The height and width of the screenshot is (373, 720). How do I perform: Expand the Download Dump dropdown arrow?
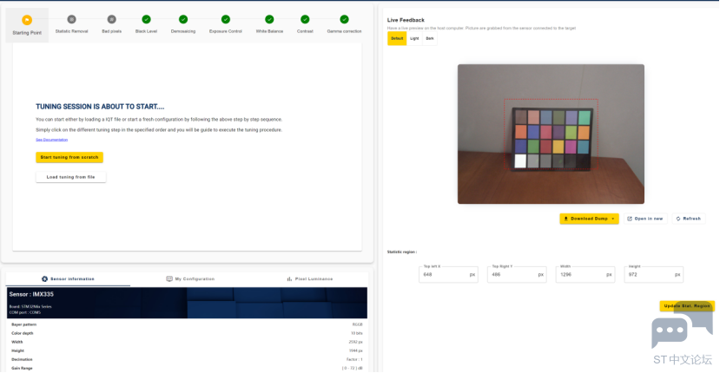coord(613,219)
